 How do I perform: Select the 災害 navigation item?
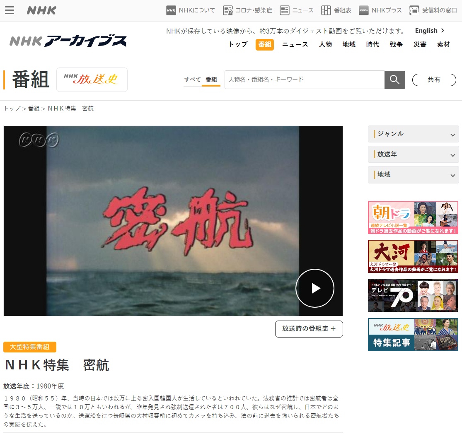point(420,44)
